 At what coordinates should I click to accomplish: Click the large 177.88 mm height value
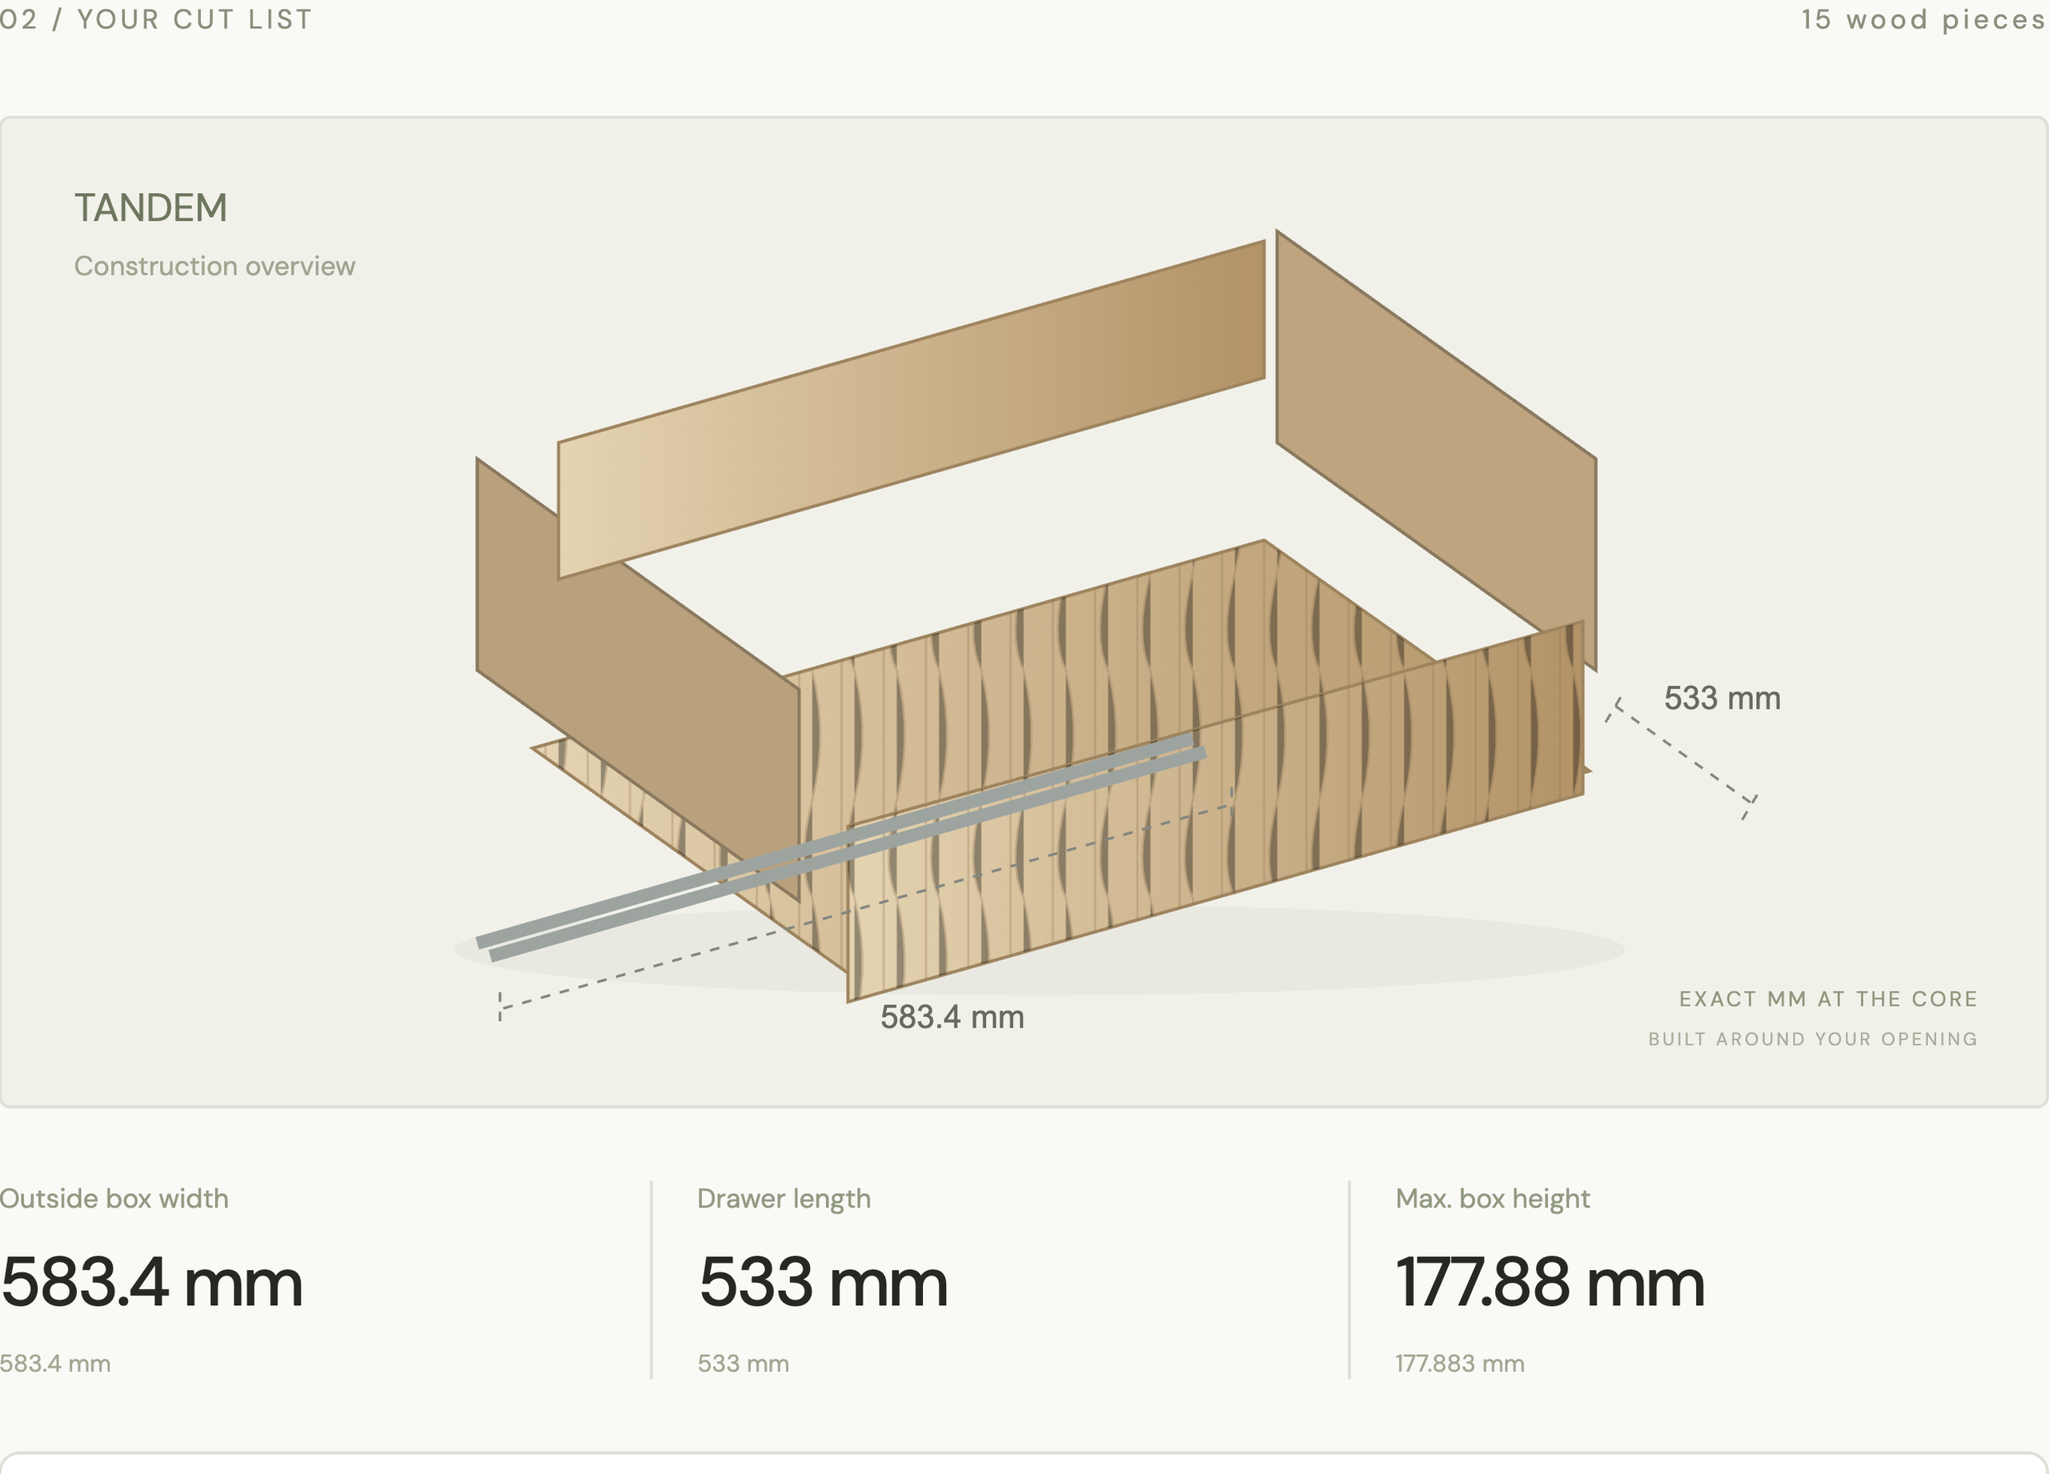(1550, 1282)
